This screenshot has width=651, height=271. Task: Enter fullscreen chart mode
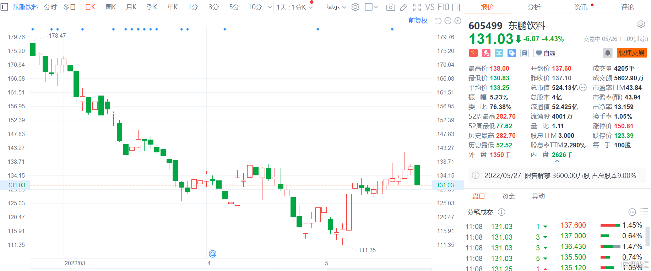point(417,7)
